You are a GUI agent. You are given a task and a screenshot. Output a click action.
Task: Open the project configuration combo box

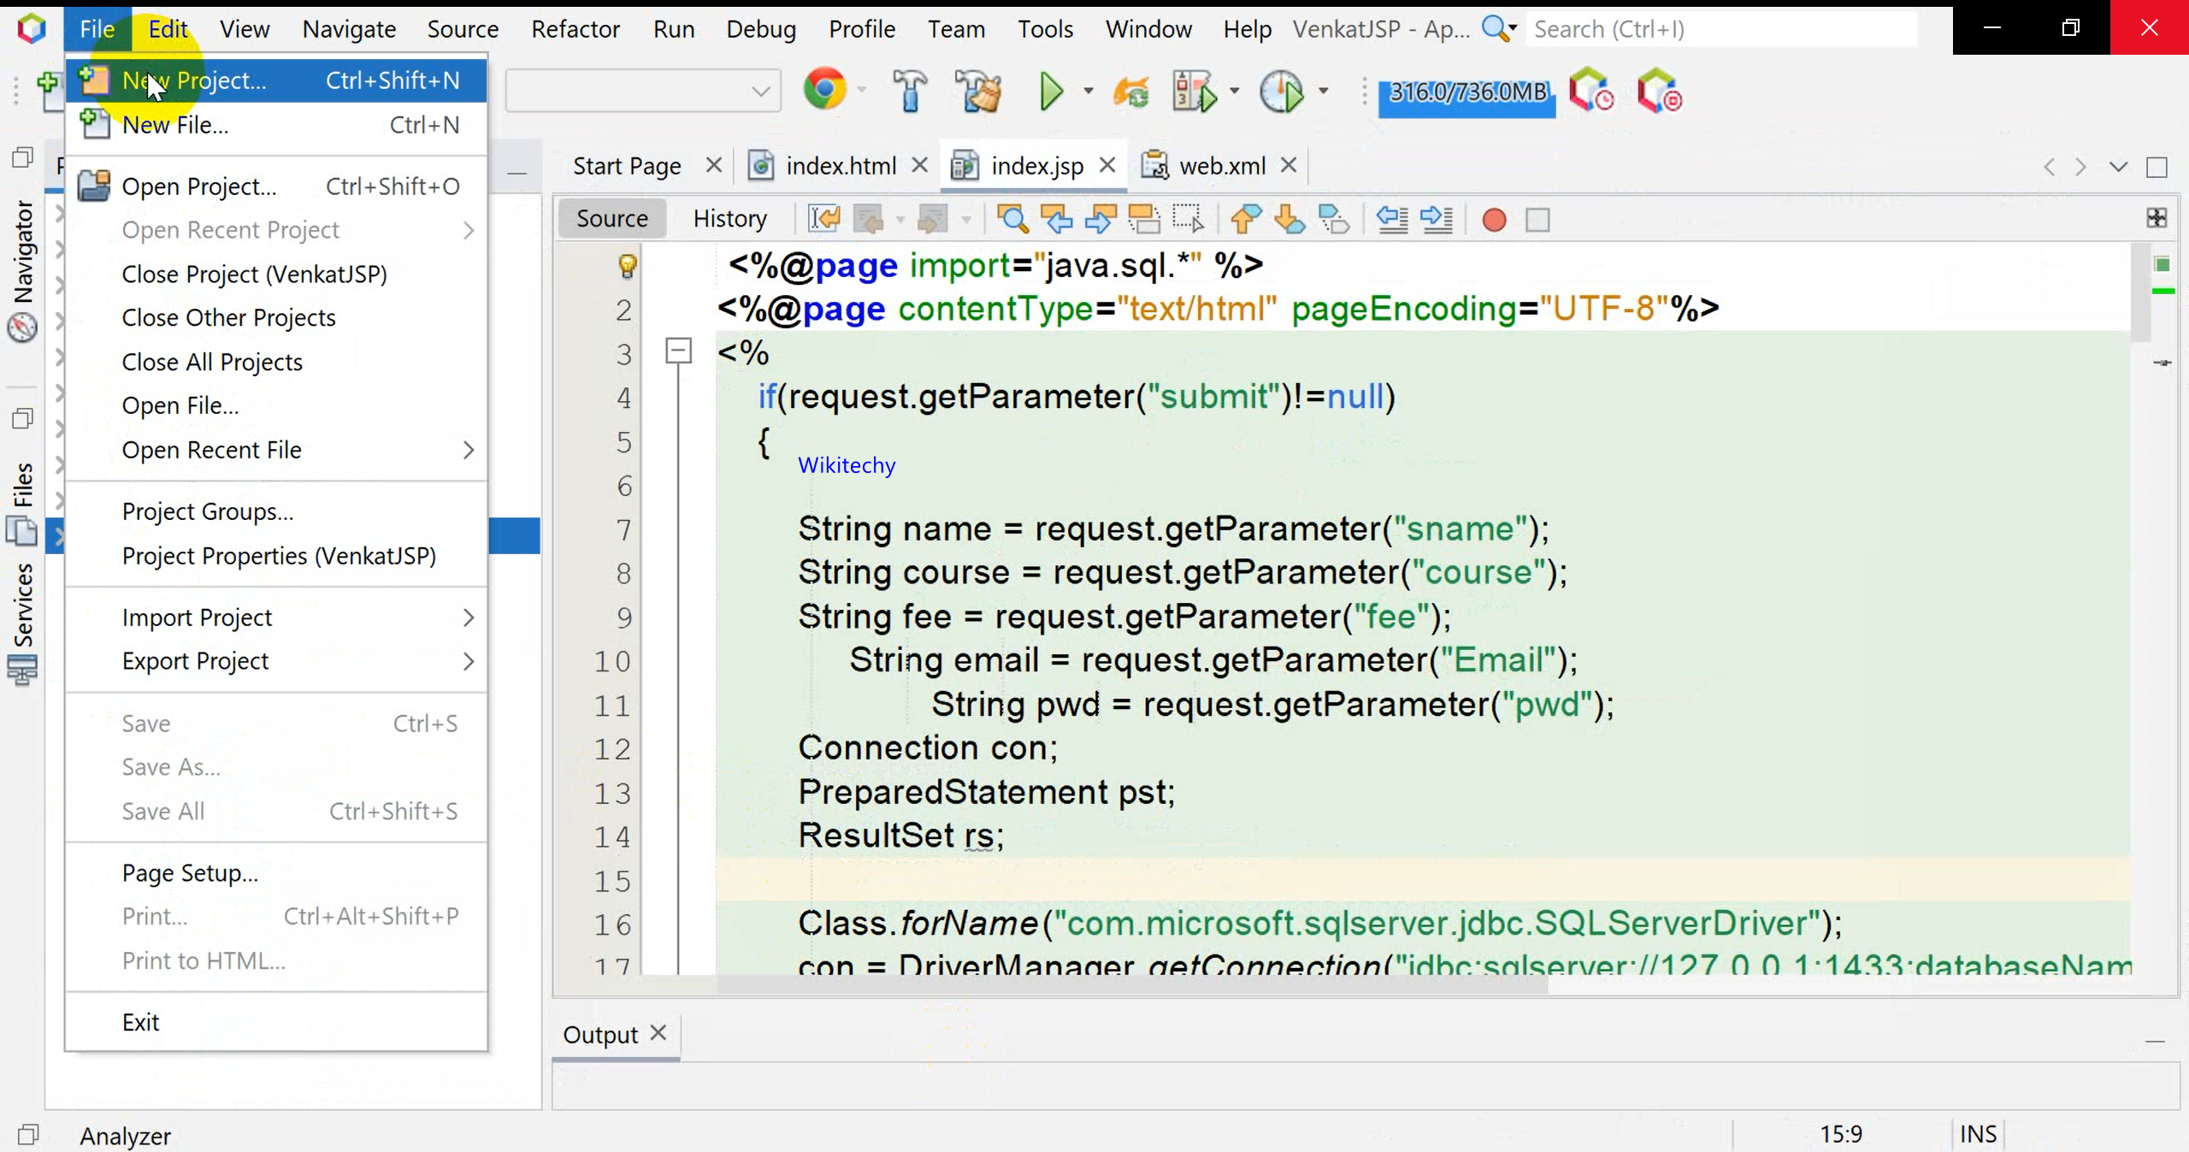642,92
